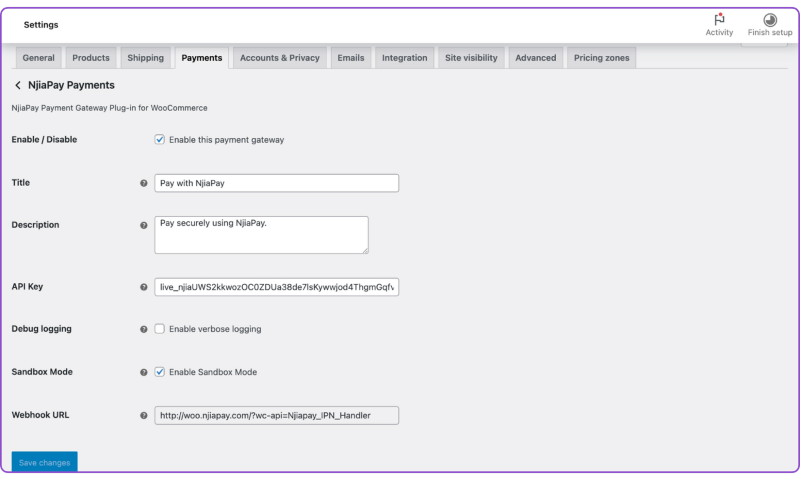Switch to the Shipping tab
The image size is (800, 480).
[145, 58]
